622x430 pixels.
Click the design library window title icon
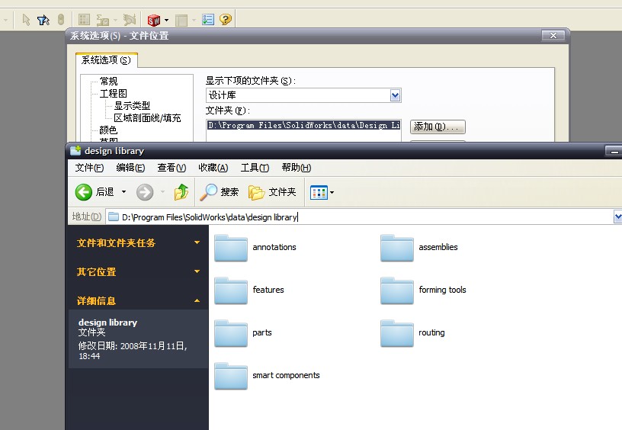(x=75, y=150)
